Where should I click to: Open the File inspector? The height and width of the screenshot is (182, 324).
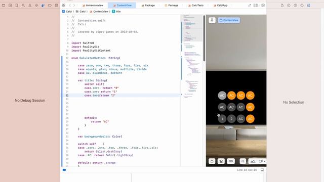(282, 6)
